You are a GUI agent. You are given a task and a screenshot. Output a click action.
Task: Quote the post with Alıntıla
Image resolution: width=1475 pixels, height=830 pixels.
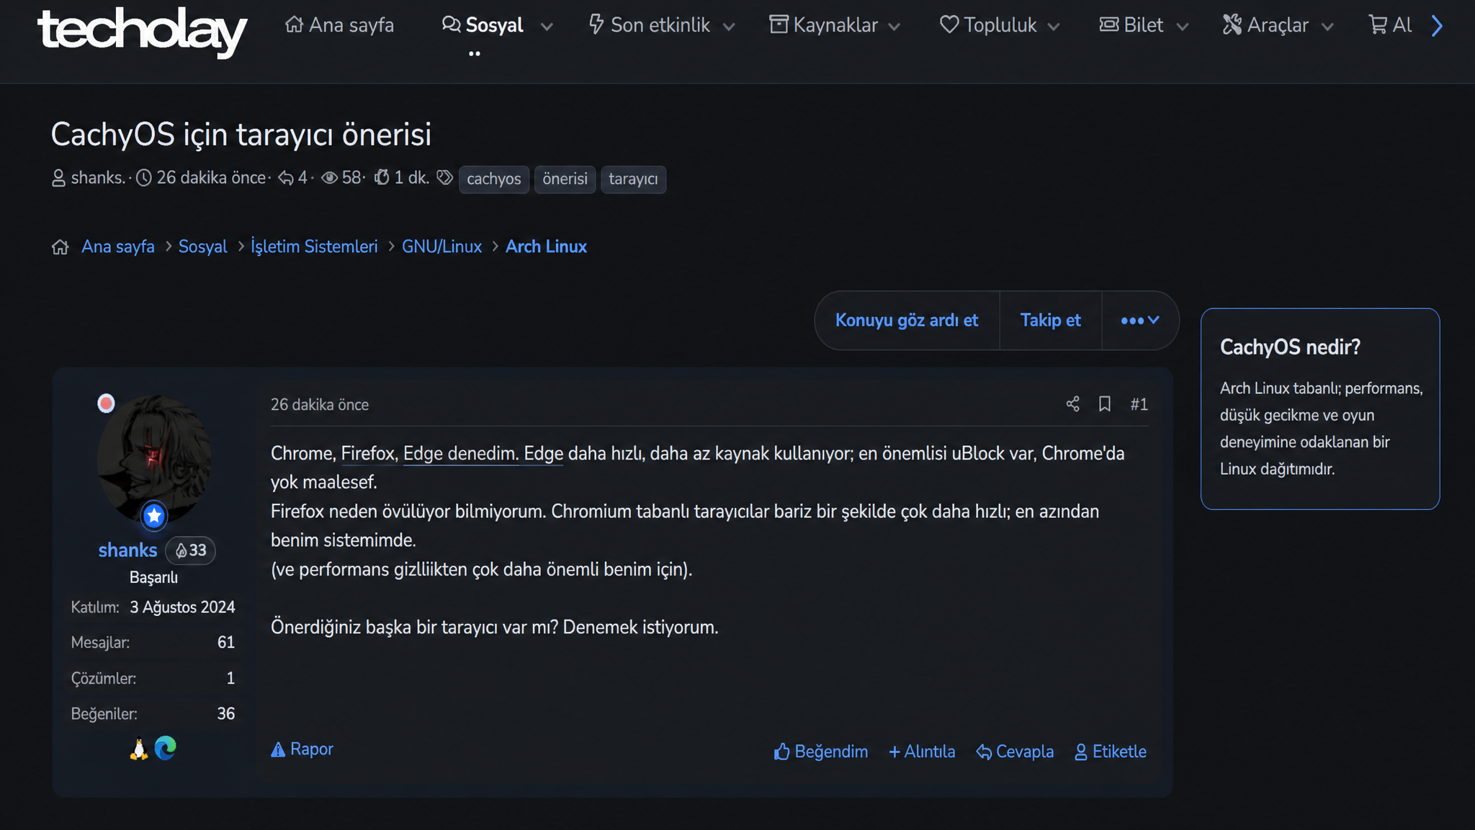tap(922, 752)
